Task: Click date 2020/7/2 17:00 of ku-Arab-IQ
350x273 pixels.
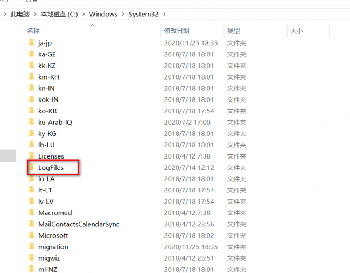Action: coord(187,123)
